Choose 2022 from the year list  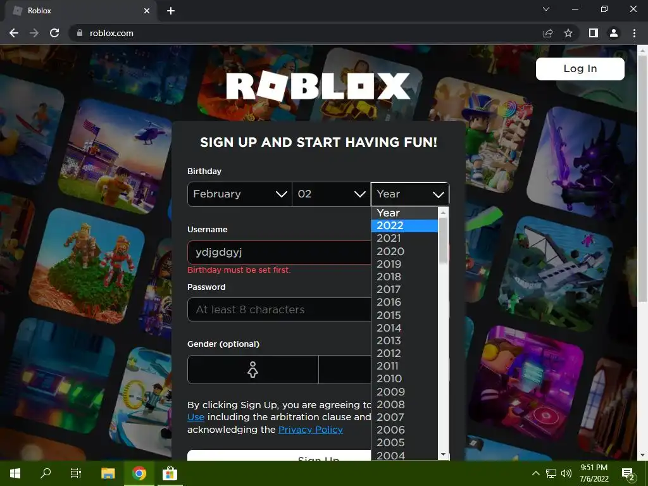coord(404,226)
